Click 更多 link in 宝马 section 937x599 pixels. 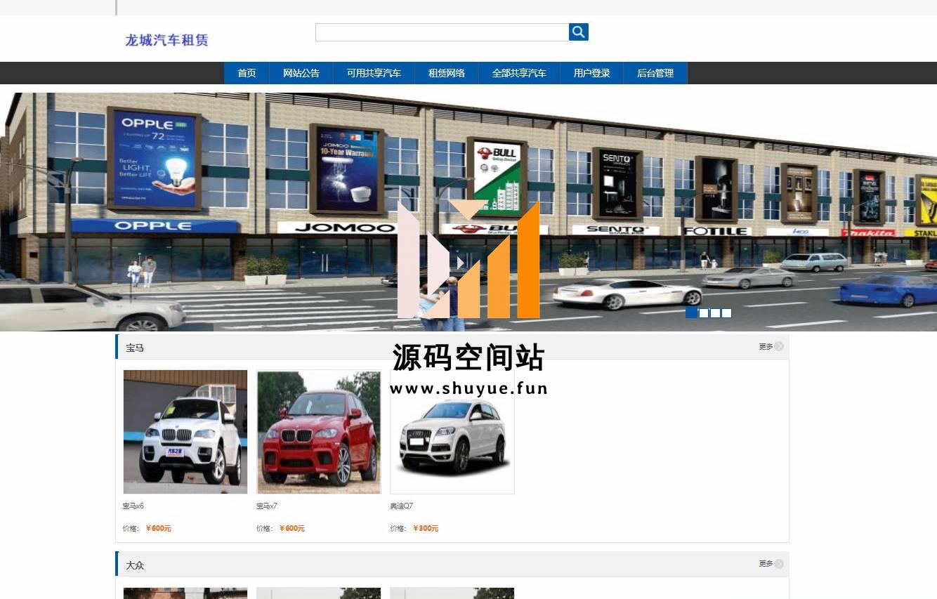click(771, 346)
